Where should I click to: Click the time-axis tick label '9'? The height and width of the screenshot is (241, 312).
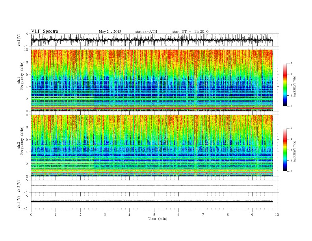(x=252, y=215)
